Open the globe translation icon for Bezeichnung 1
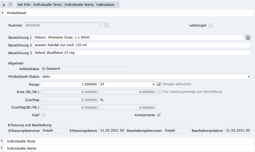This screenshot has height=152, width=255. pyautogui.click(x=248, y=37)
